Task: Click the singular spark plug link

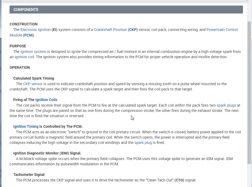Action: [x=143, y=143]
